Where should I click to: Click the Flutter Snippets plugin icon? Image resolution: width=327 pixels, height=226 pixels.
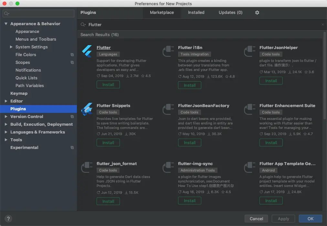point(87,109)
